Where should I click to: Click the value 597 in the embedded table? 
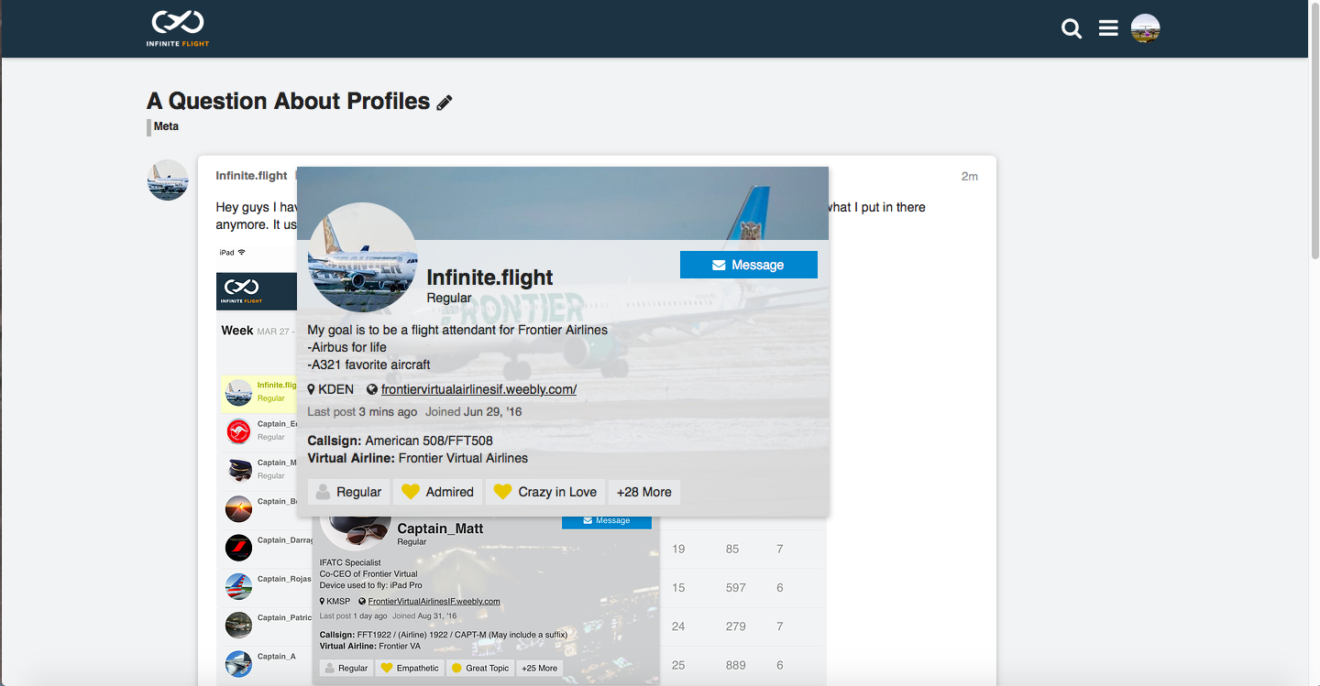pyautogui.click(x=736, y=587)
